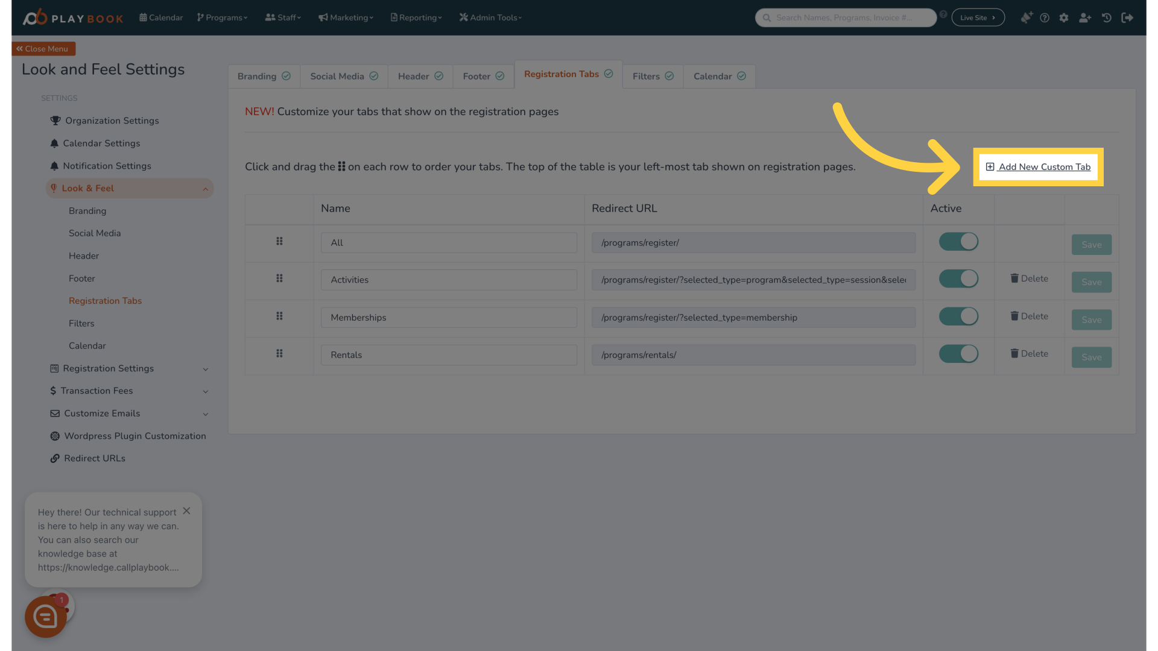
Task: Open the Calendar navigation icon
Action: point(144,17)
